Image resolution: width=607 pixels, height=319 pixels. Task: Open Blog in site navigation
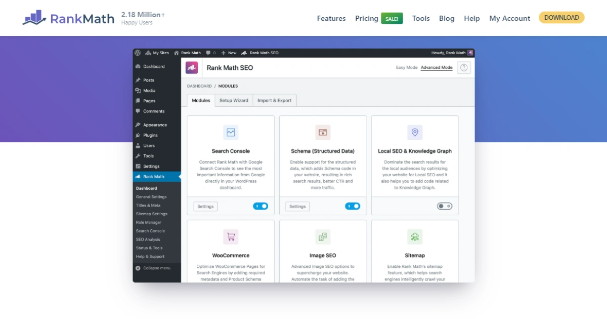click(447, 18)
